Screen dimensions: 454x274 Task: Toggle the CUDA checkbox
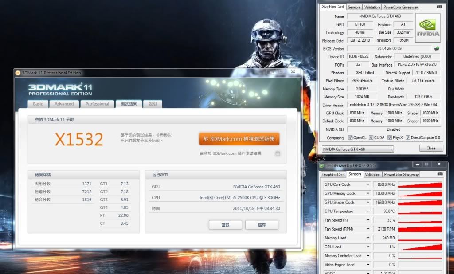tap(371, 137)
